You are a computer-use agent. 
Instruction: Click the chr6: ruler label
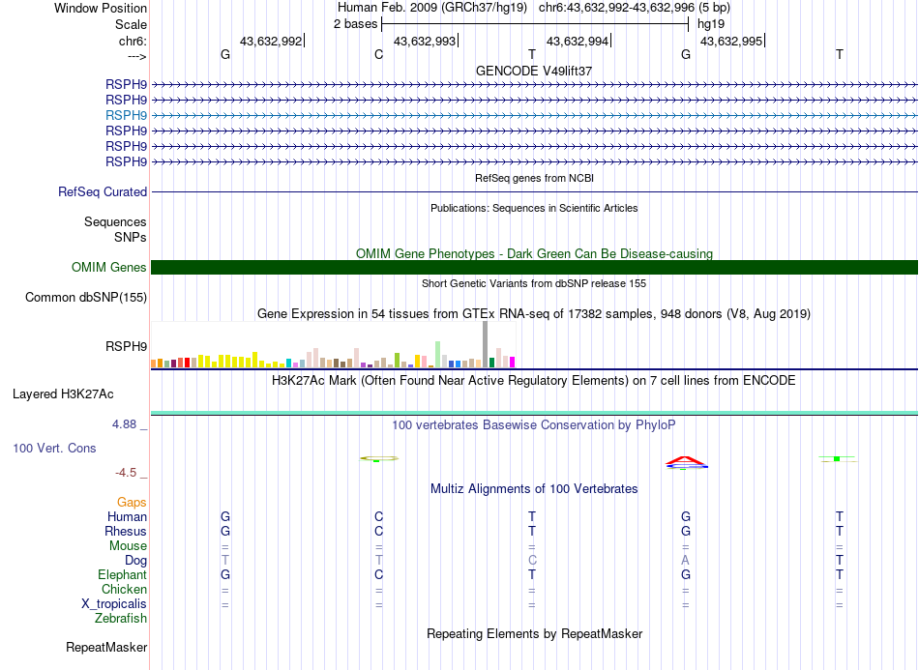133,41
